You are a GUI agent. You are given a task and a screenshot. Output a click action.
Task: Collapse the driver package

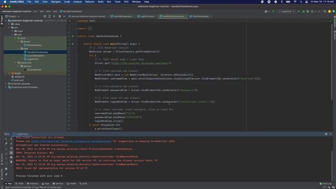click(18, 41)
